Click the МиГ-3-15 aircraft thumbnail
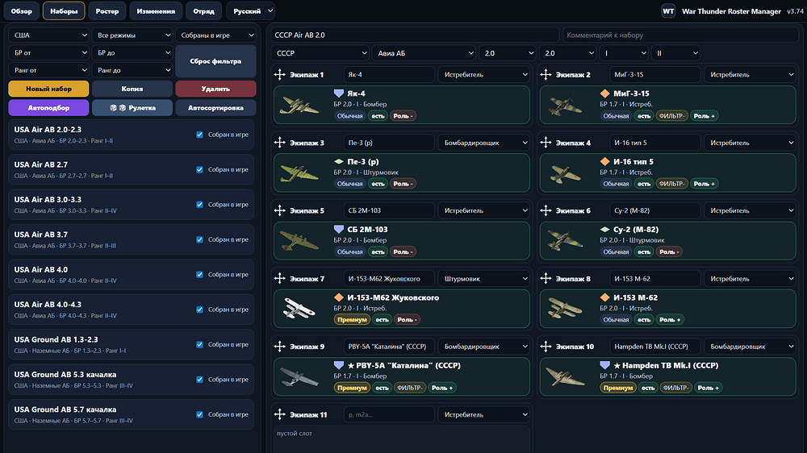 click(565, 105)
